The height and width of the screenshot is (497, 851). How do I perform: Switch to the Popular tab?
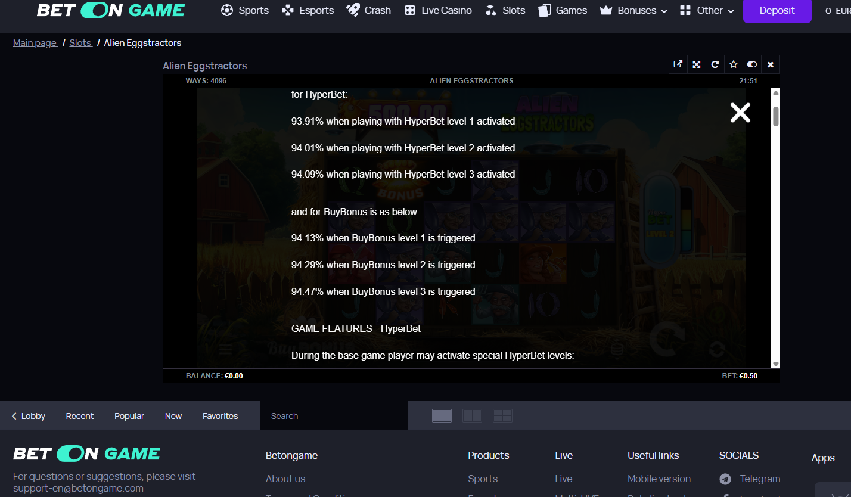click(129, 416)
